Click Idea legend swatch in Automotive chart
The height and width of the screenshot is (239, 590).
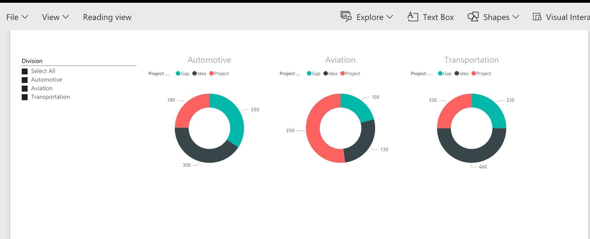coord(195,73)
